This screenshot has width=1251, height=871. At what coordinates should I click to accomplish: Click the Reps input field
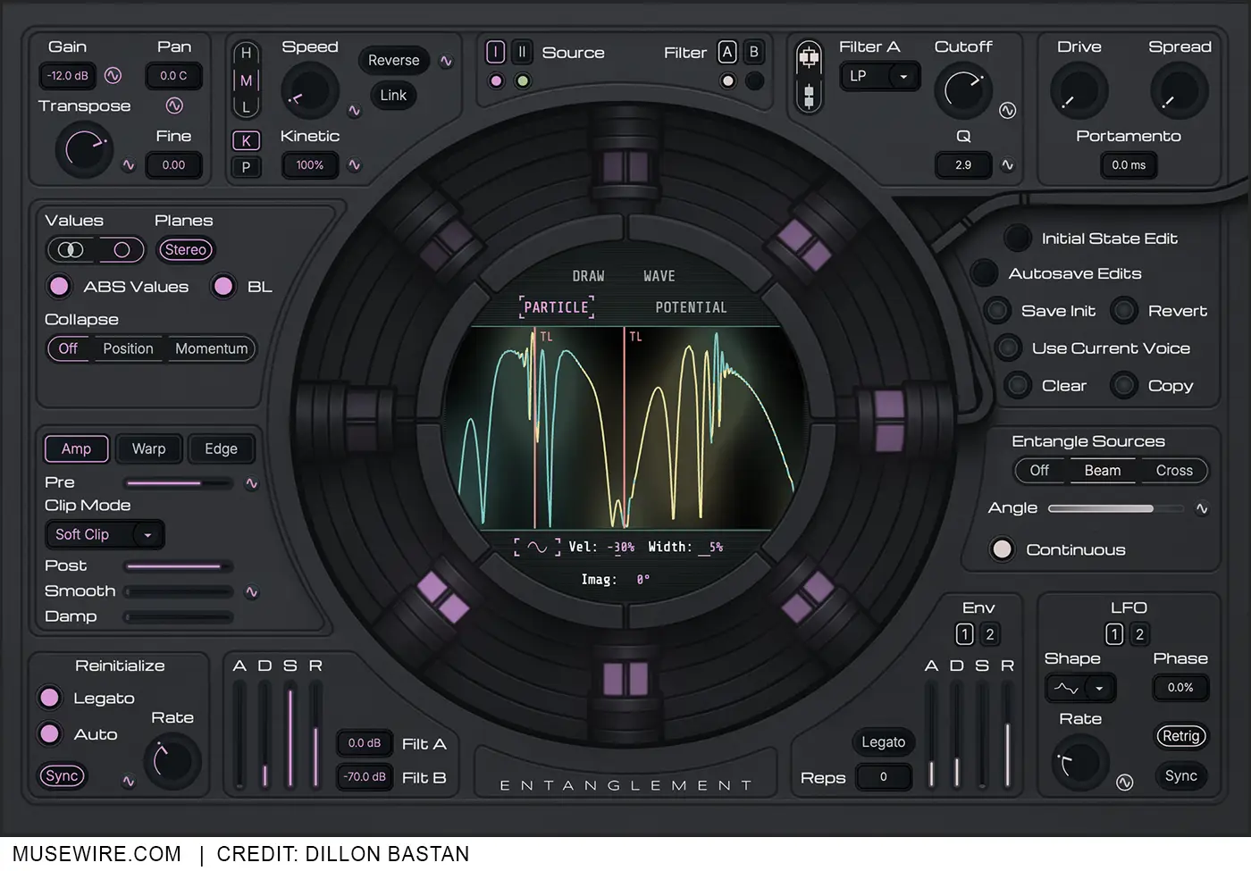pos(884,776)
